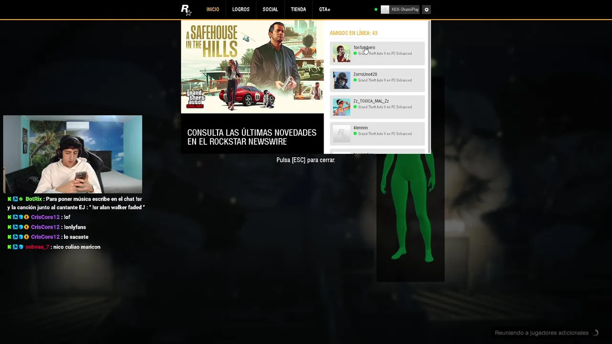Click the streamer webcam overlay

[73, 154]
